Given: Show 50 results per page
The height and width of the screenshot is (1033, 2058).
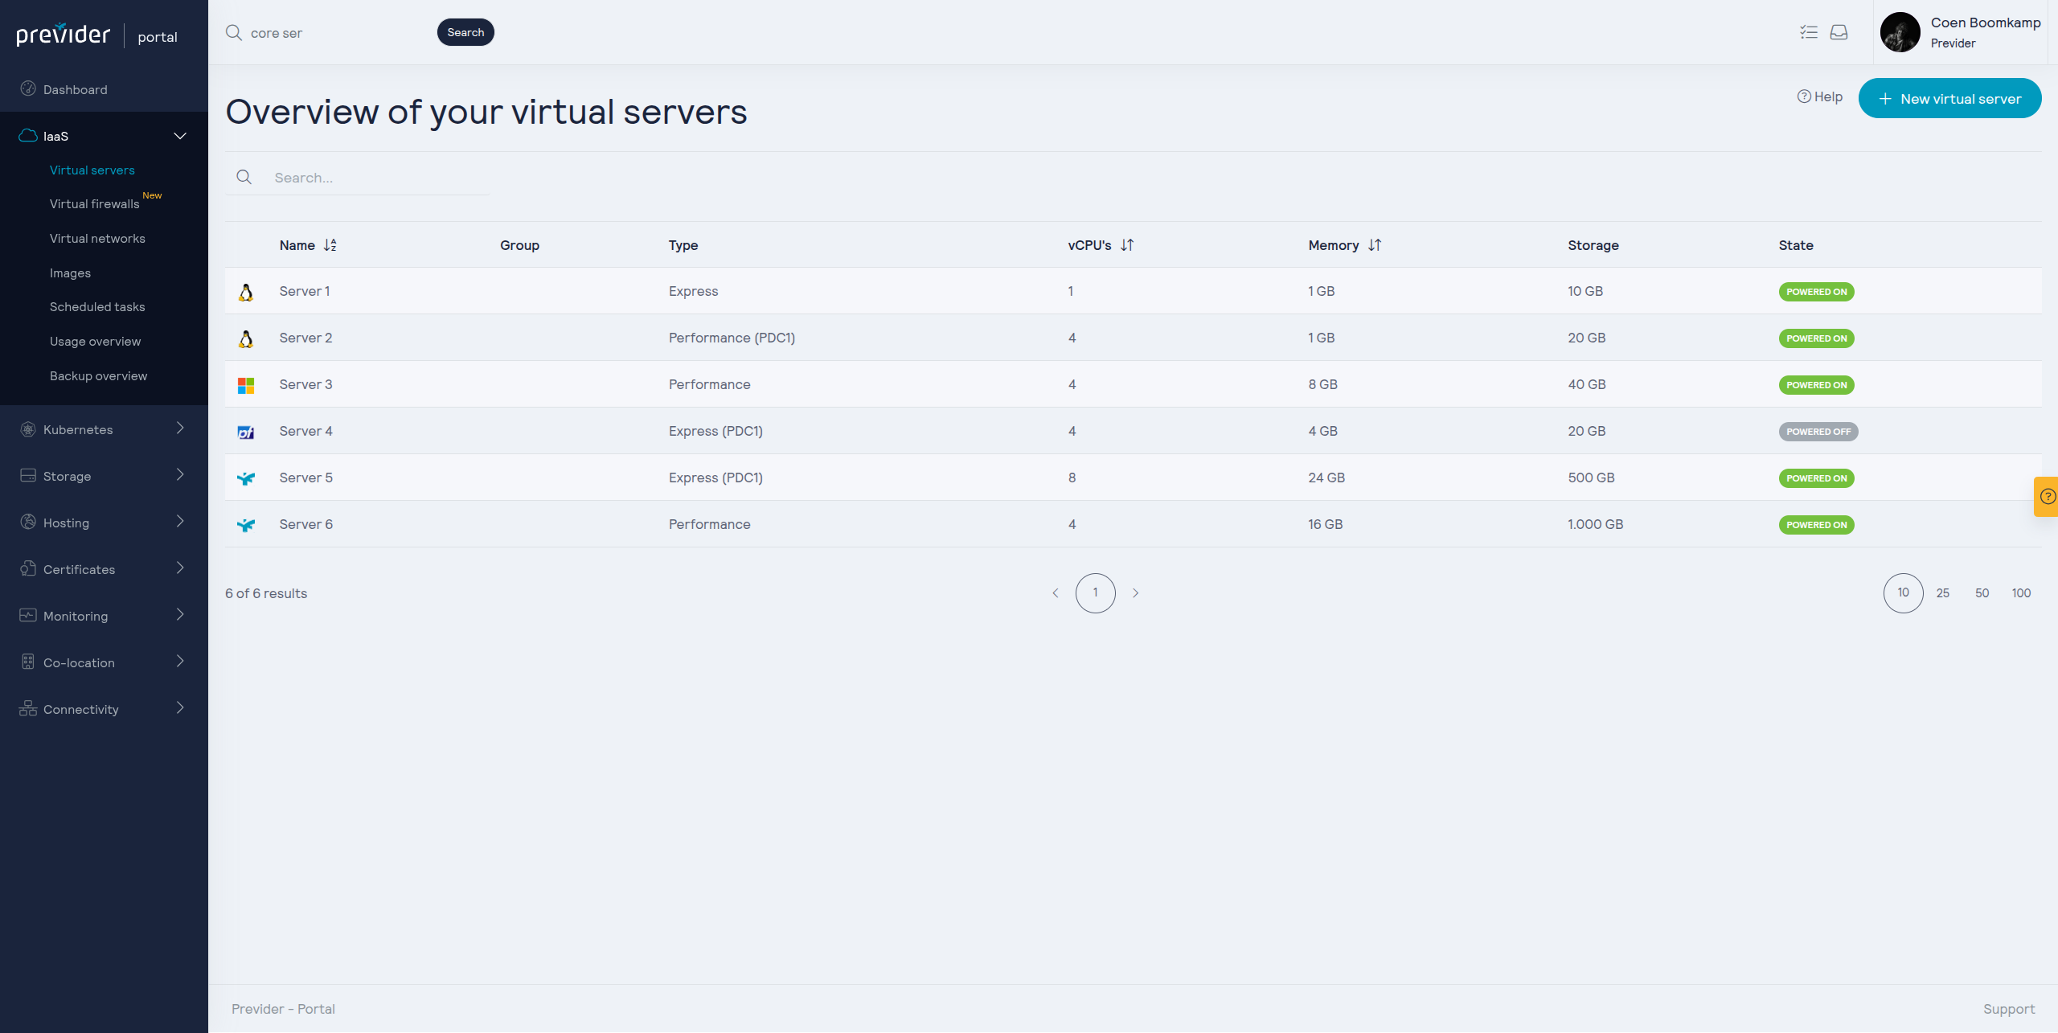Looking at the screenshot, I should pos(1982,593).
